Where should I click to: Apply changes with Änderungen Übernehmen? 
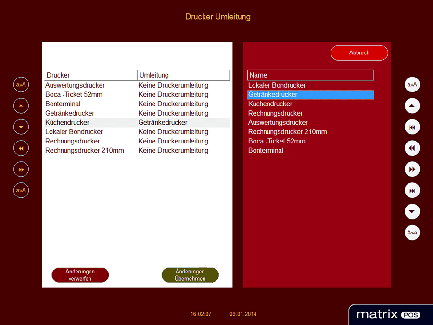[190, 275]
